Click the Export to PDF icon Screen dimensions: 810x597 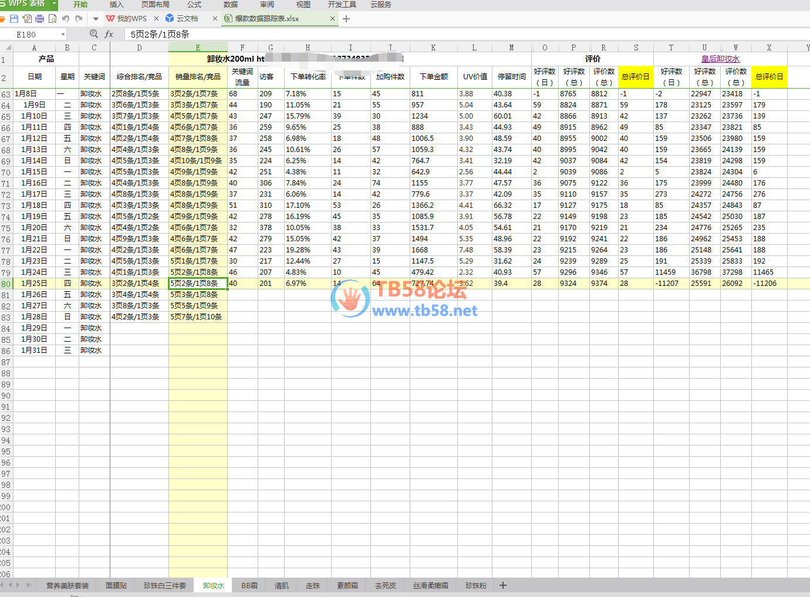point(27,19)
